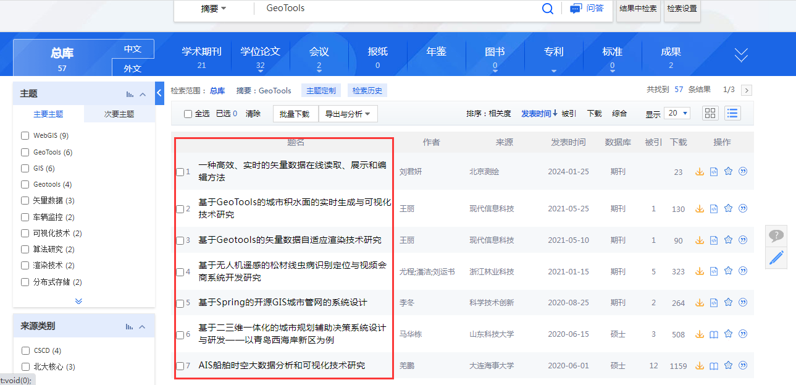796x385 pixels.
Task: Expand more database categories with double chevron
Action: tap(741, 56)
